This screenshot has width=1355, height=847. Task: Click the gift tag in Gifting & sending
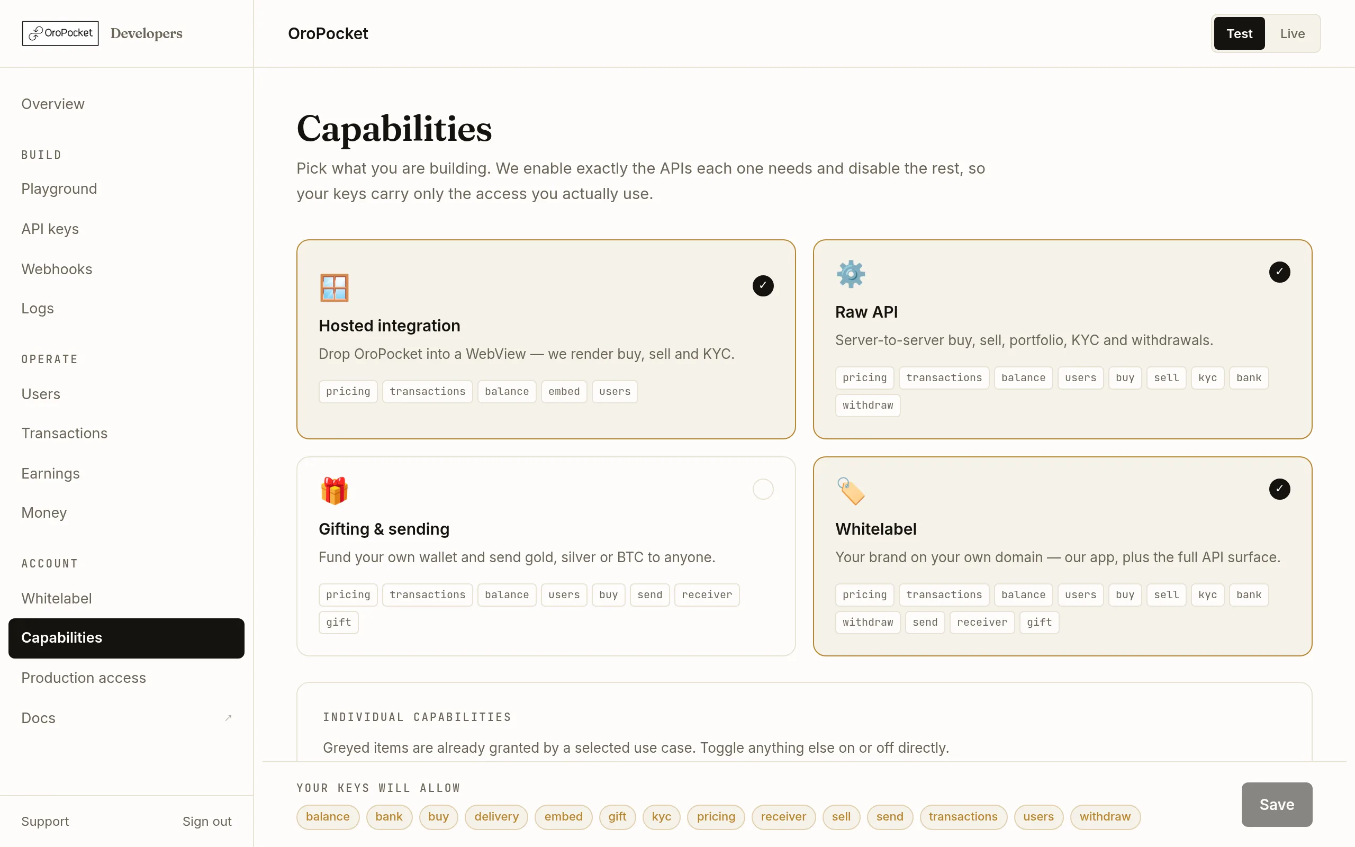(339, 623)
